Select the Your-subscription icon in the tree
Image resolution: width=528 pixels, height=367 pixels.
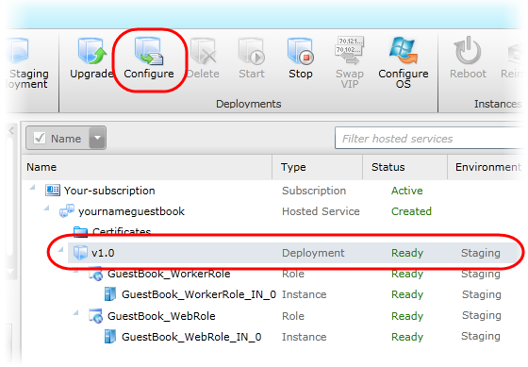pos(53,191)
